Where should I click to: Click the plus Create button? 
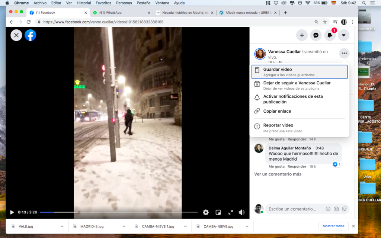[302, 35]
